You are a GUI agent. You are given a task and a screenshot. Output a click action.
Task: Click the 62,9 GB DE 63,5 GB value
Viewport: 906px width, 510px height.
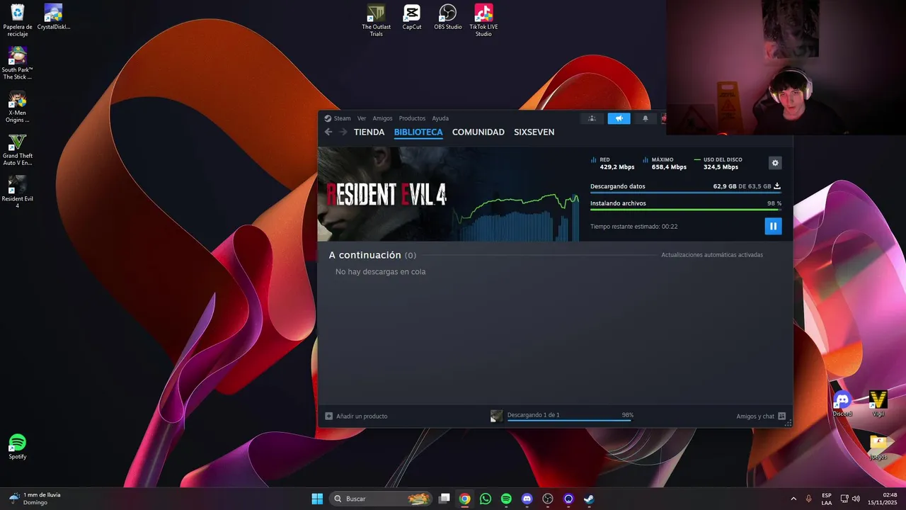tap(742, 186)
